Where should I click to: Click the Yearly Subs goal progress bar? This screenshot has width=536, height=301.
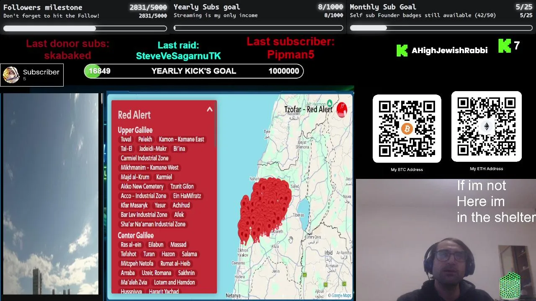(258, 28)
